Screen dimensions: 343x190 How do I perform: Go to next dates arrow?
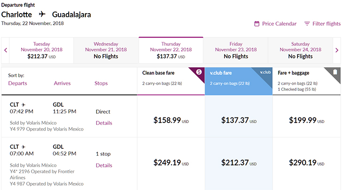point(337,51)
